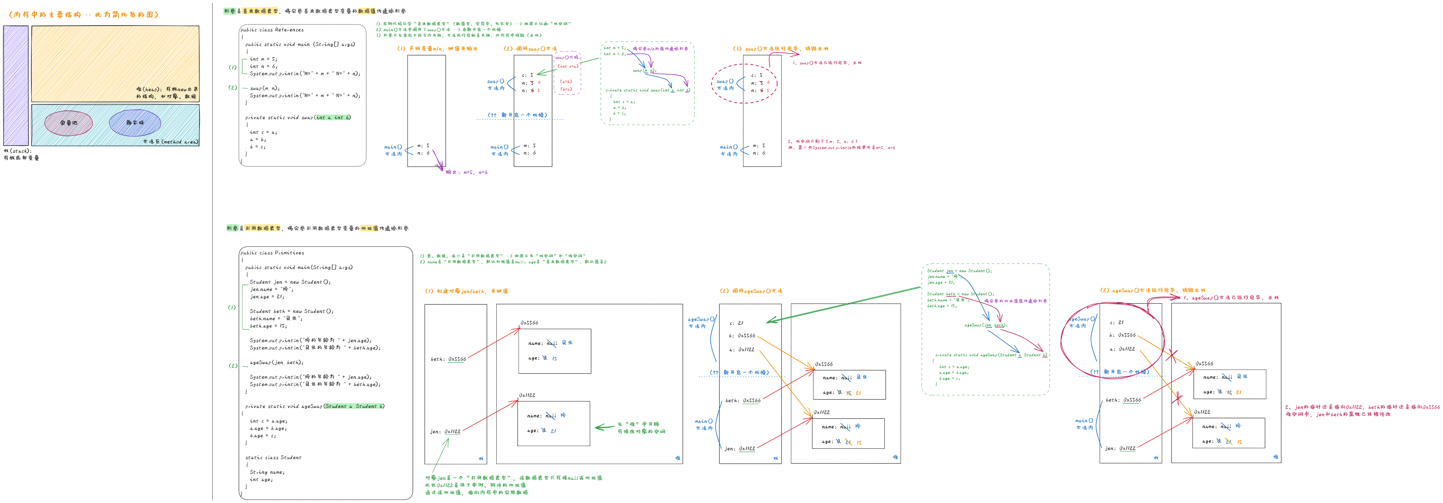1443x503 pixels.
Task: Click jen.name = "玲" in Primitives code box
Action: (x=272, y=289)
